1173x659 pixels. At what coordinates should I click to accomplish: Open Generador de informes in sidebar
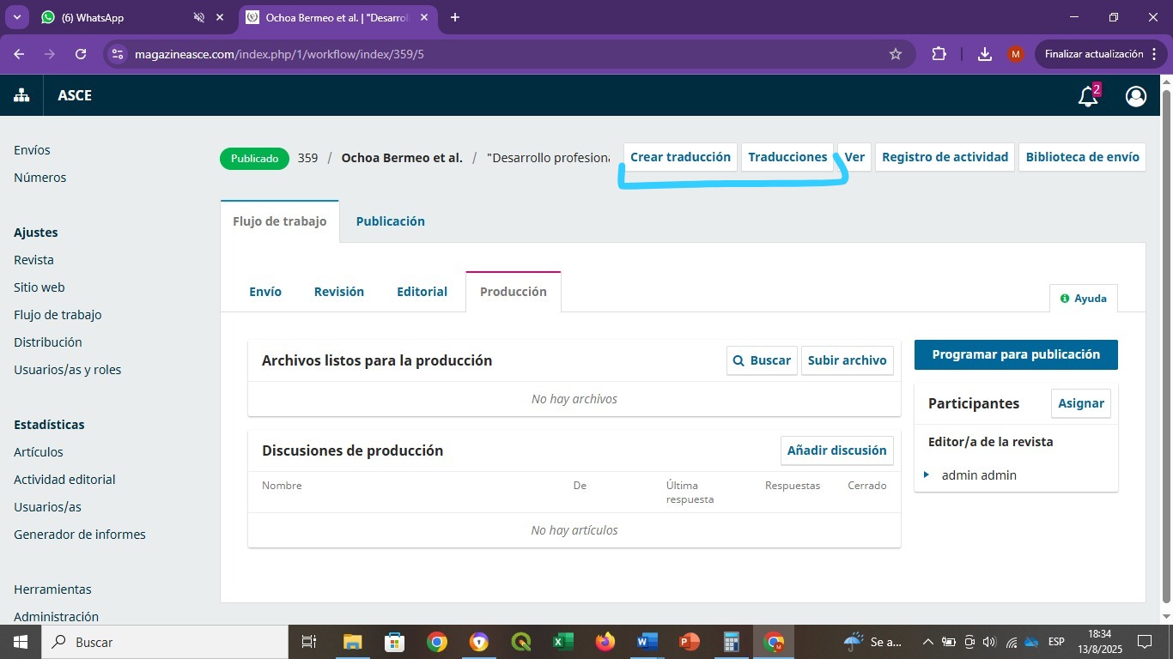click(x=80, y=535)
